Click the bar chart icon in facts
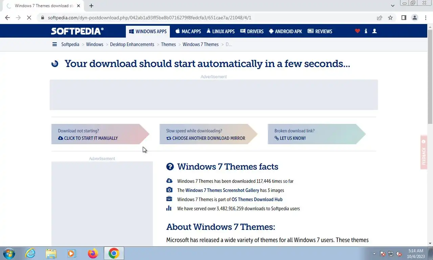Screen dimensions: 433x260 (169, 208)
